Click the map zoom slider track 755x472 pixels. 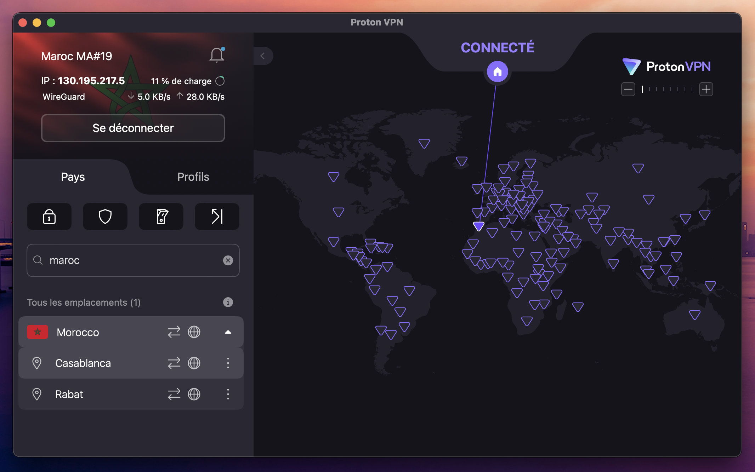[667, 89]
